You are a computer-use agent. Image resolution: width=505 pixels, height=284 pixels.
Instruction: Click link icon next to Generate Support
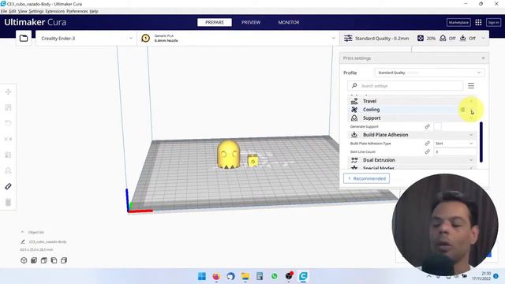pyautogui.click(x=428, y=126)
